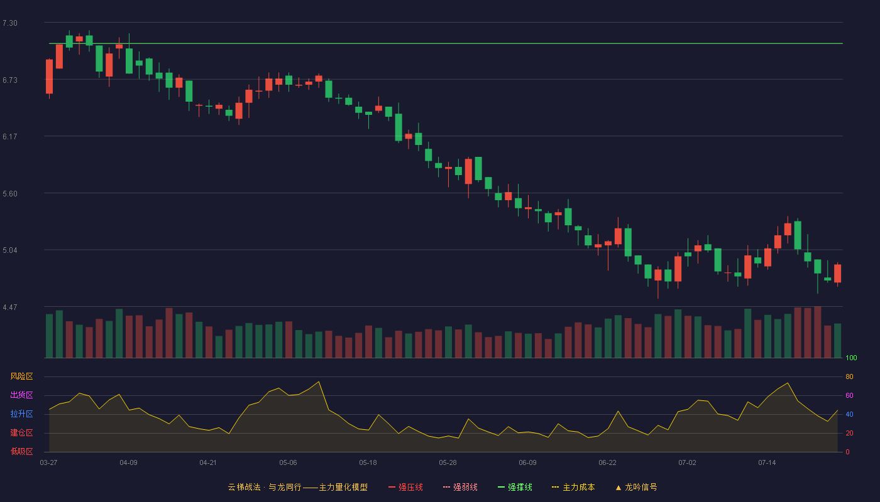Click the green 强撑线 legend line marker

point(501,487)
